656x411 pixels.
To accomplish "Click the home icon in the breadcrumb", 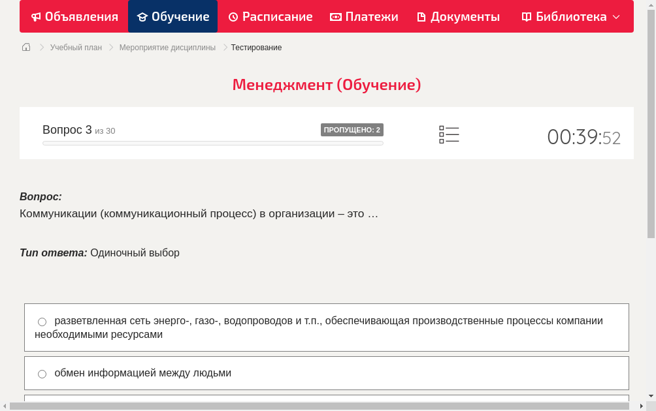I will [x=25, y=47].
